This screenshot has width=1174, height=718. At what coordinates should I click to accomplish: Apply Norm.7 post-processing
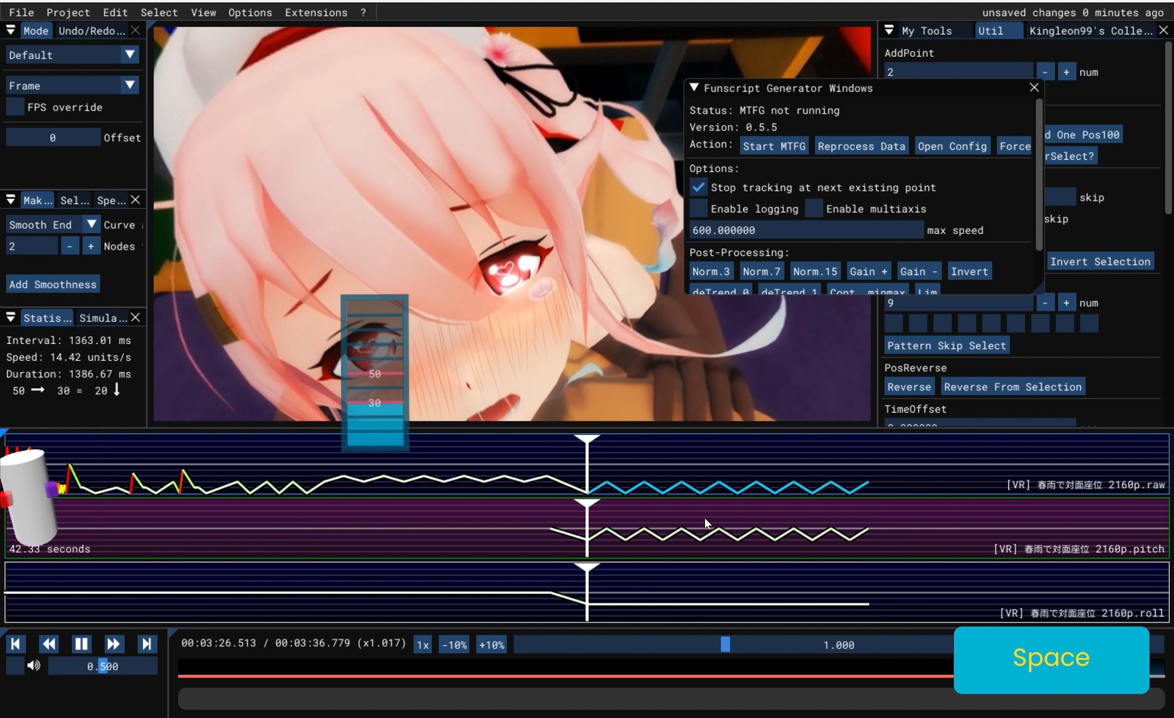761,271
